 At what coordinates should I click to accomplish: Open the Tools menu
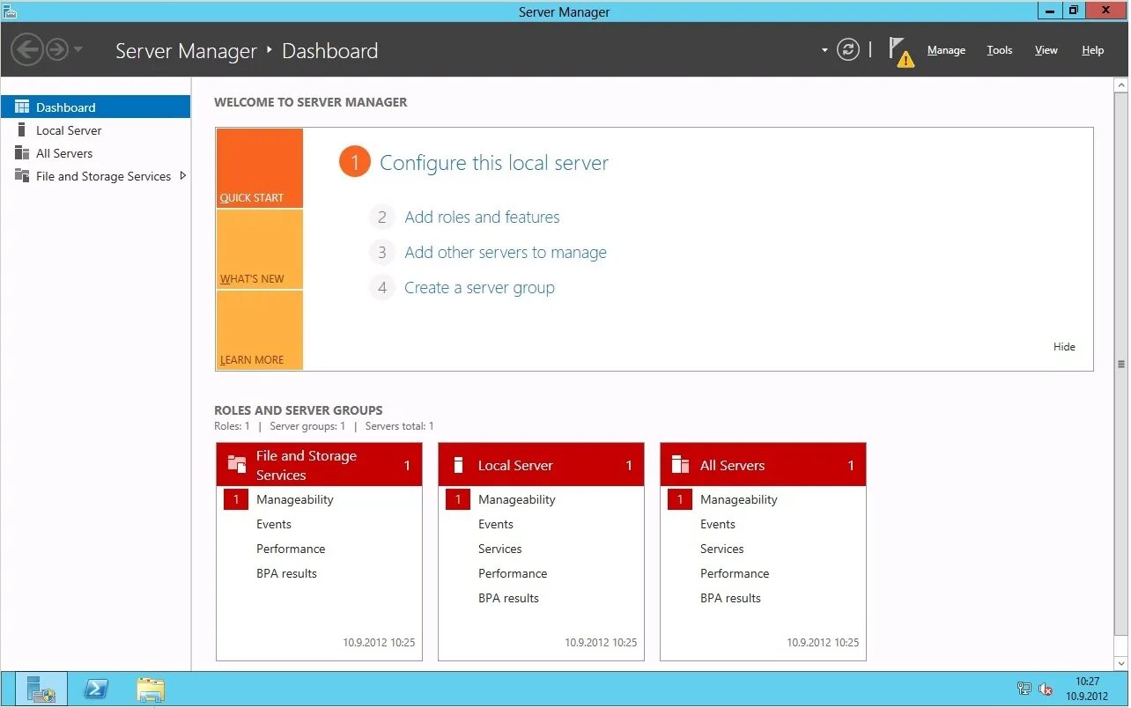(999, 50)
